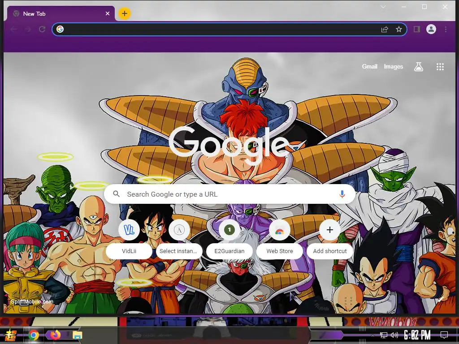Click the Add shortcut plus icon
459x344 pixels.
(330, 230)
